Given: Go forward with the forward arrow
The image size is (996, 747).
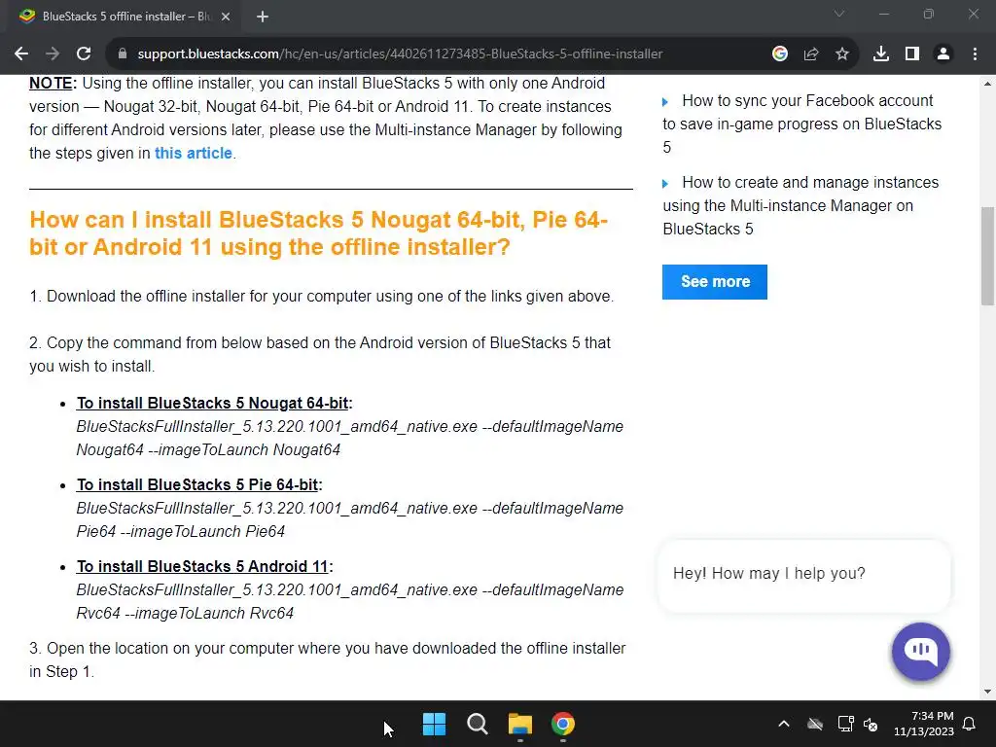Looking at the screenshot, I should [53, 54].
